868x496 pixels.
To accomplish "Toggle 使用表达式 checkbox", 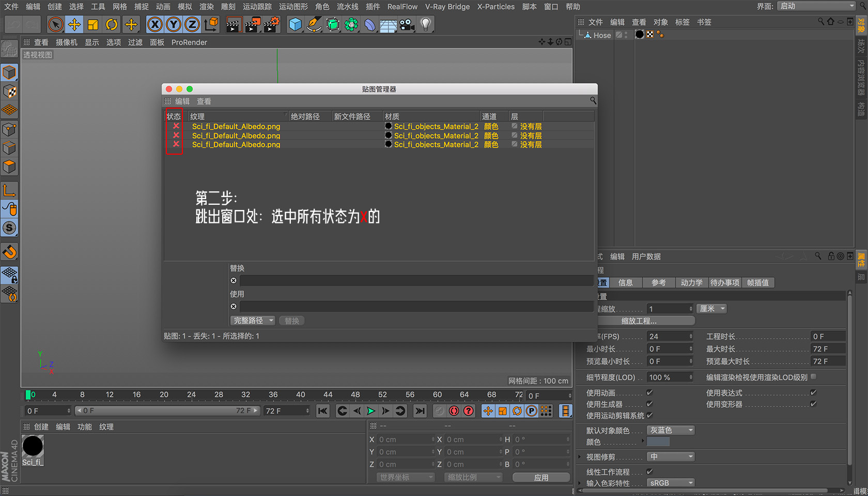I will 813,392.
